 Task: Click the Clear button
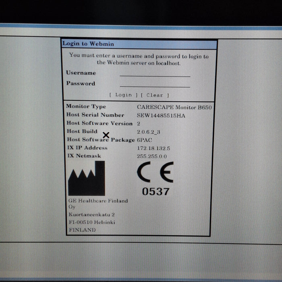pyautogui.click(x=155, y=95)
